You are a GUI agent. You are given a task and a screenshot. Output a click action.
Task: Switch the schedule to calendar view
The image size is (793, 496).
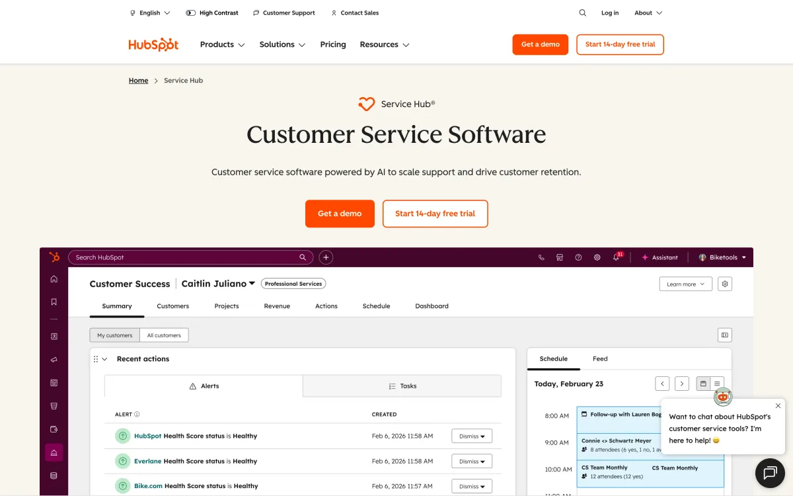coord(703,384)
